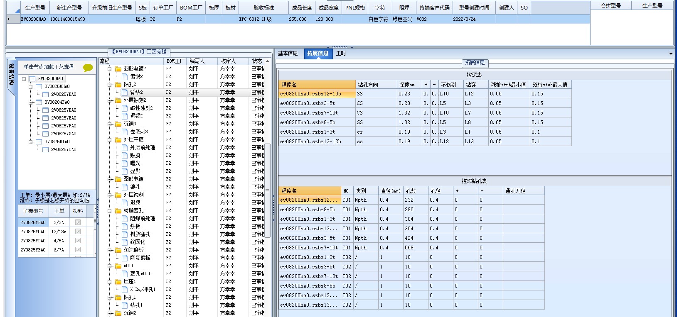Viewport: 677px width, 317px height.
Task: Sort by 验收标准 column header
Action: click(263, 8)
